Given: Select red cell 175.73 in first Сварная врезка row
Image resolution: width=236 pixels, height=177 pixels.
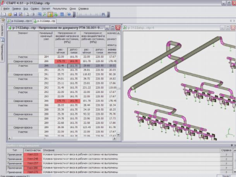Looking at the screenshot, I should [x=60, y=61].
